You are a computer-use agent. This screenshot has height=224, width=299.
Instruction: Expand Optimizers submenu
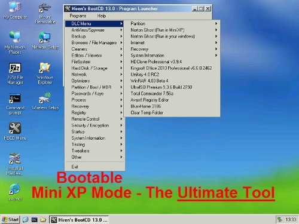coord(94,81)
